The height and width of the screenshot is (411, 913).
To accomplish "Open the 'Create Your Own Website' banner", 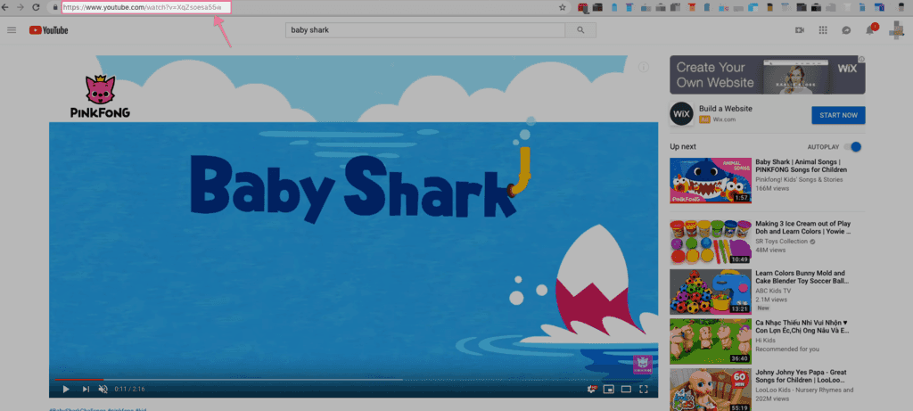I will [x=768, y=75].
